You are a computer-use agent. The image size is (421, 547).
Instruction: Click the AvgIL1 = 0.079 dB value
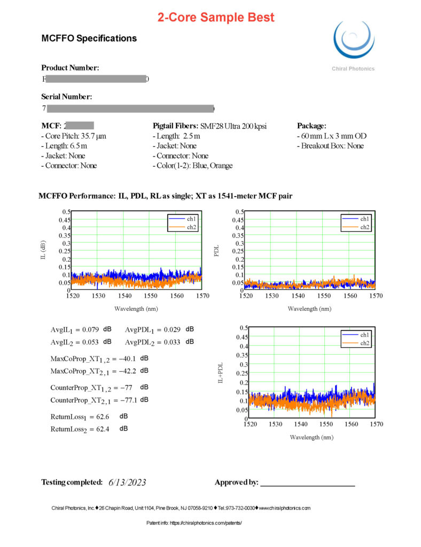81,330
